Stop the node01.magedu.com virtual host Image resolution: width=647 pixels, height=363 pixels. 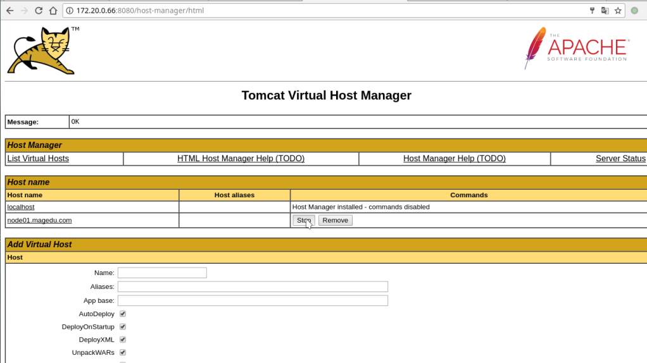[304, 221]
